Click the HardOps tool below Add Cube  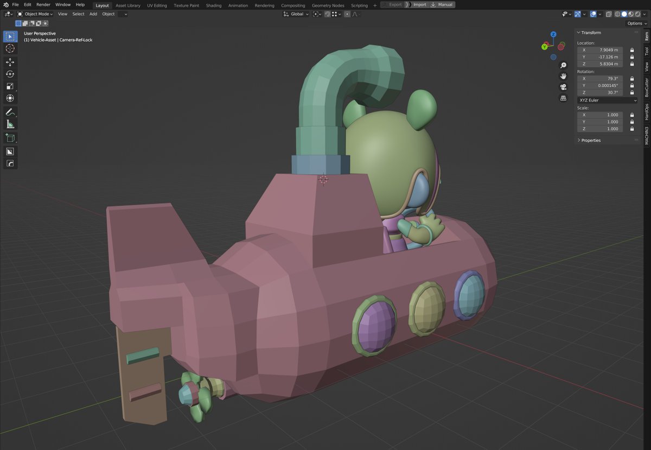click(x=10, y=151)
